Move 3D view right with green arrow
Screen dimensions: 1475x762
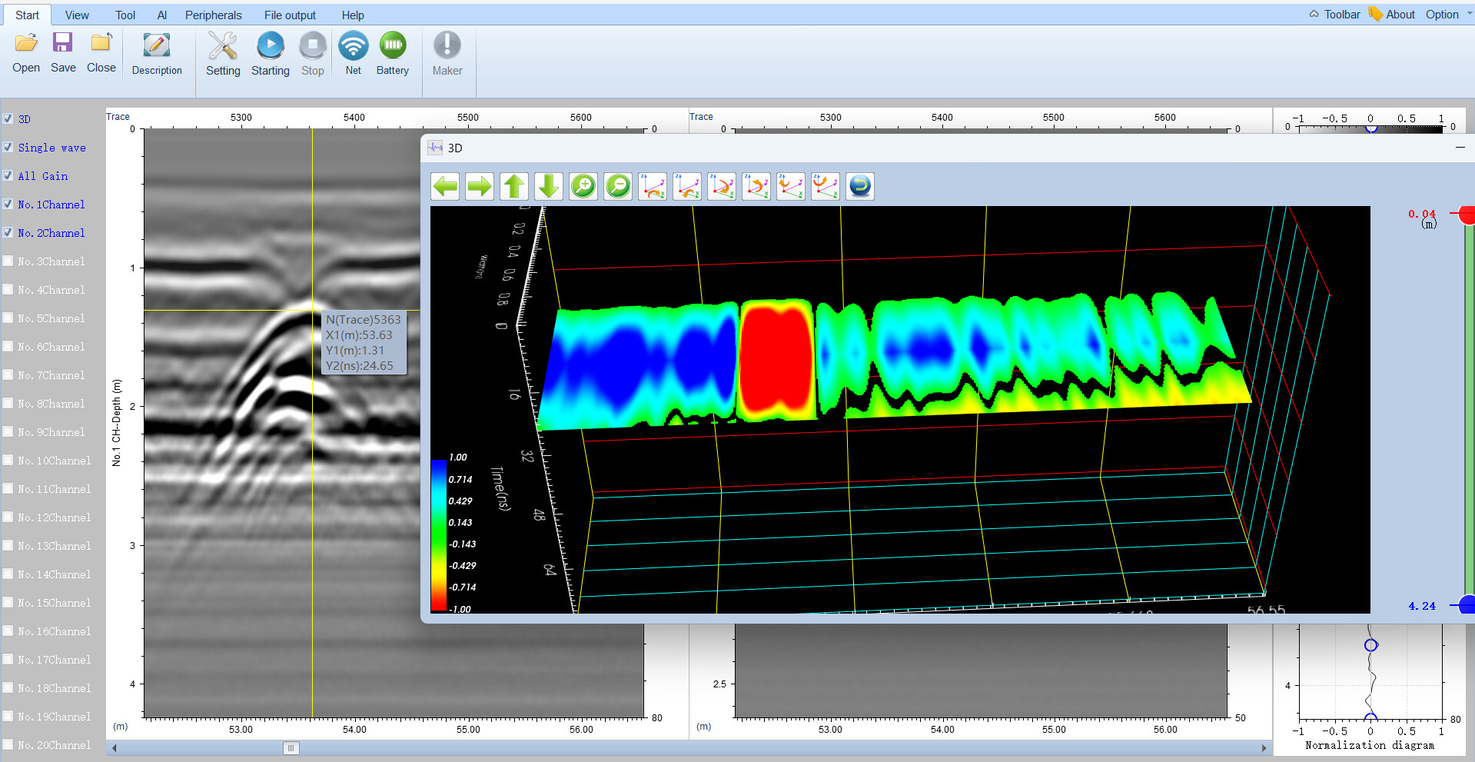click(x=480, y=186)
